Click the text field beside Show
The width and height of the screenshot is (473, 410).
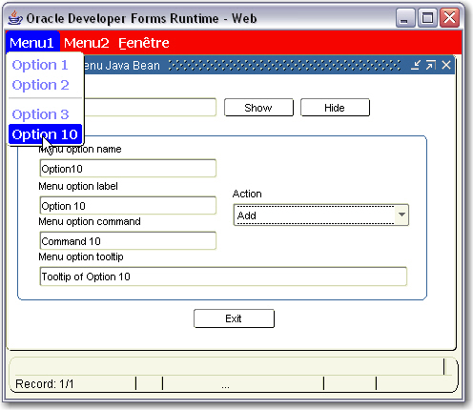point(150,107)
